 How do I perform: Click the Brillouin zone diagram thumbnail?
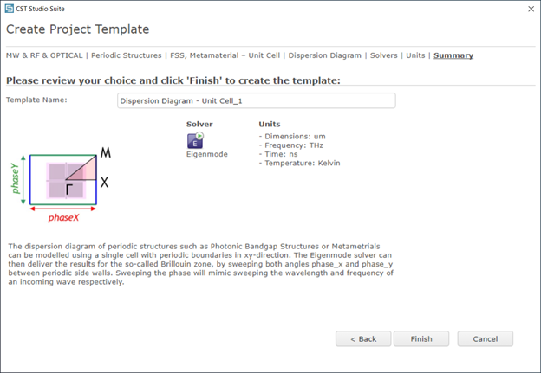[61, 186]
